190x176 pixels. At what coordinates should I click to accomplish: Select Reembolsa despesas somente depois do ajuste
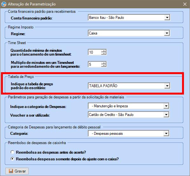pos(12,159)
